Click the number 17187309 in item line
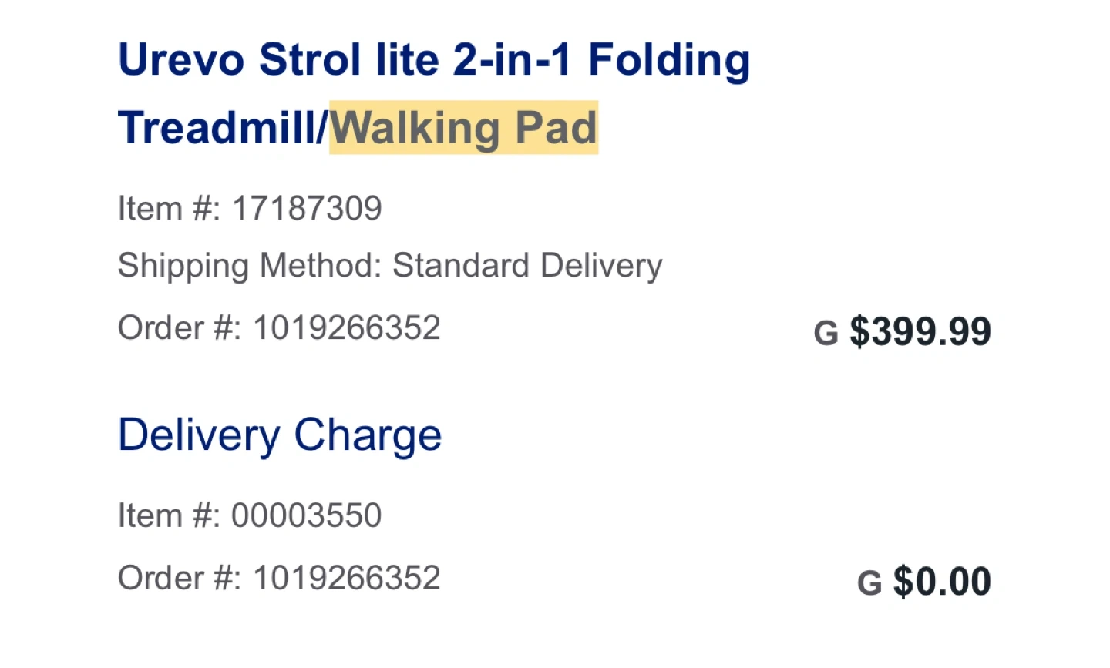 click(307, 209)
